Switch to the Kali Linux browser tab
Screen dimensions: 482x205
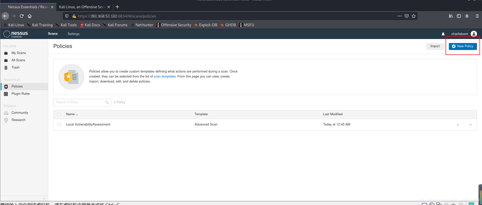click(85, 7)
